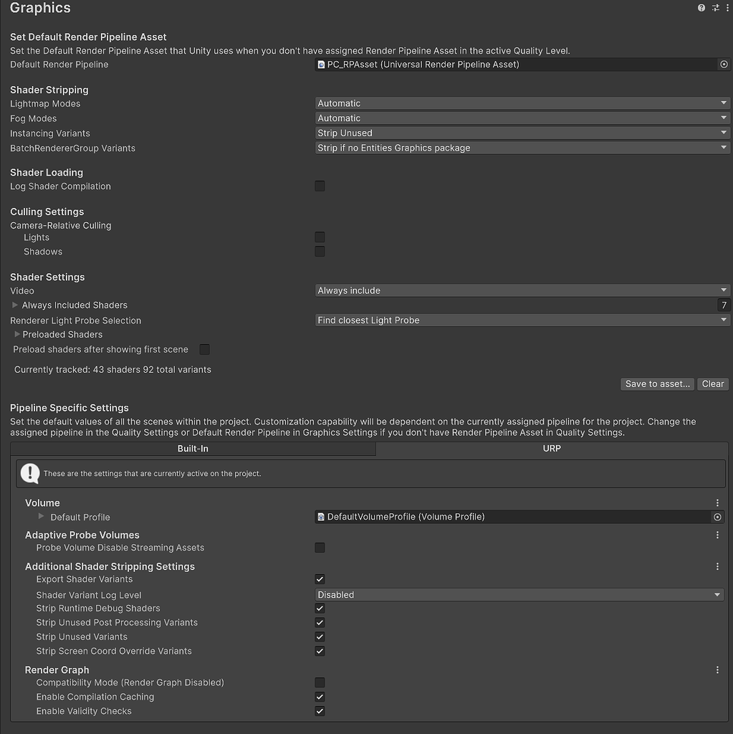Open the Lightmap Modes dropdown
Image resolution: width=733 pixels, height=734 pixels.
522,103
